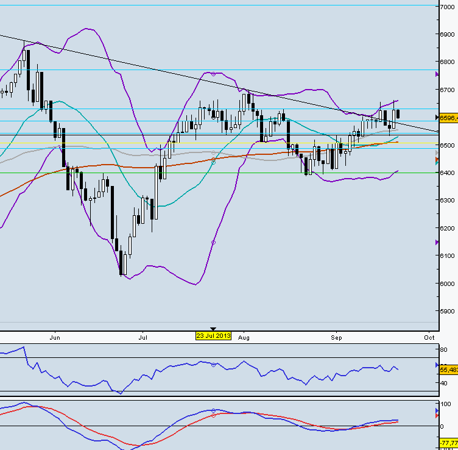458x450 pixels.
Task: Click the 6000 price axis label
Action: [x=447, y=284]
